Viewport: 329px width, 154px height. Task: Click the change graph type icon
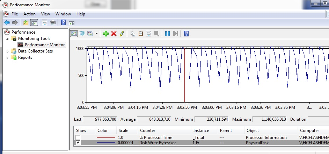click(90, 34)
